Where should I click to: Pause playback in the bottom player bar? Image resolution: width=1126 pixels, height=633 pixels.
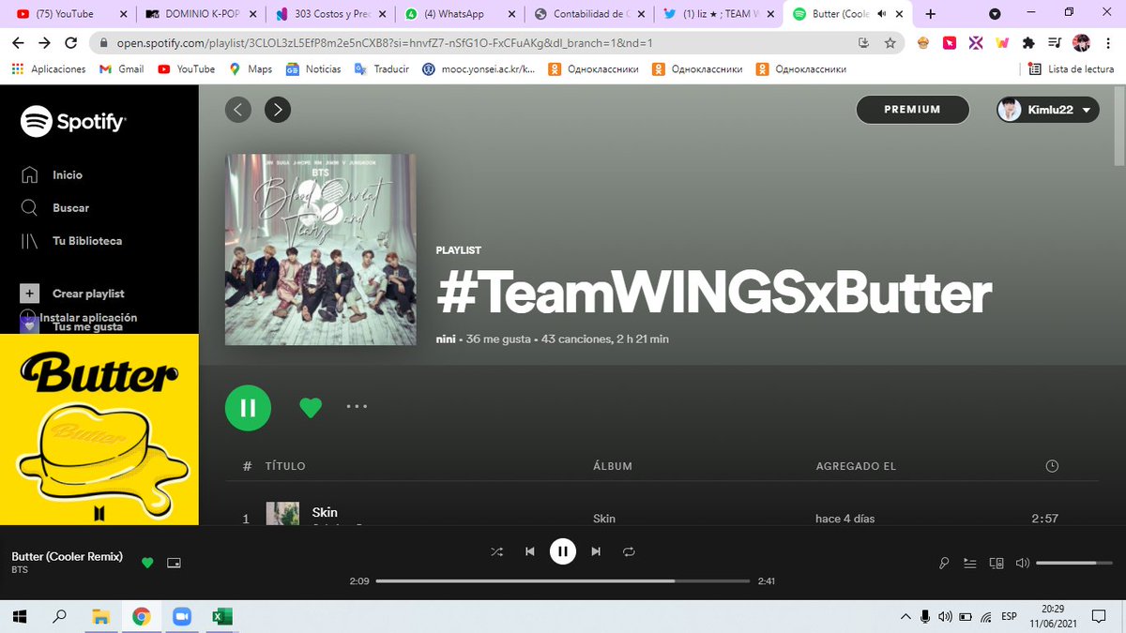coord(562,551)
